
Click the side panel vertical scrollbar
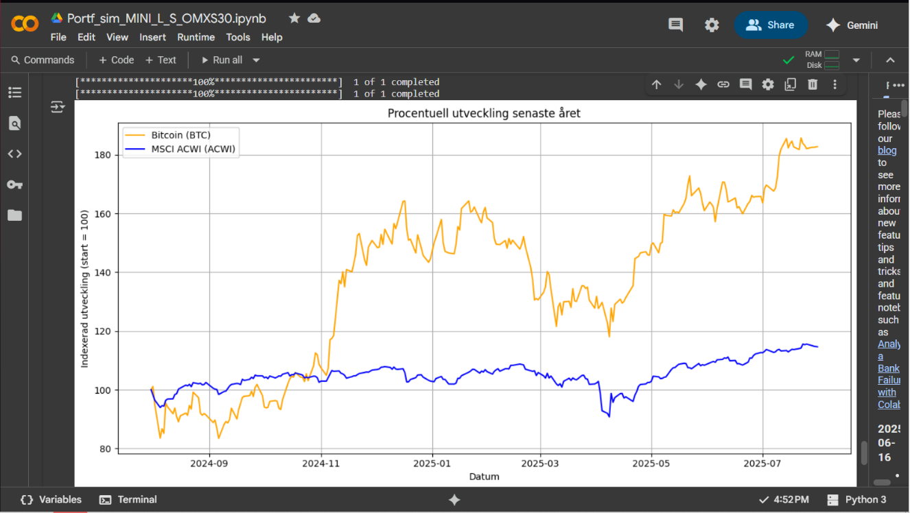(905, 108)
